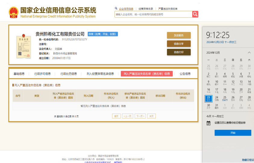Image resolution: width=254 pixels, height=163 pixels.
Task: Click the blue 开始 calendar setup button
Action: point(233,133)
